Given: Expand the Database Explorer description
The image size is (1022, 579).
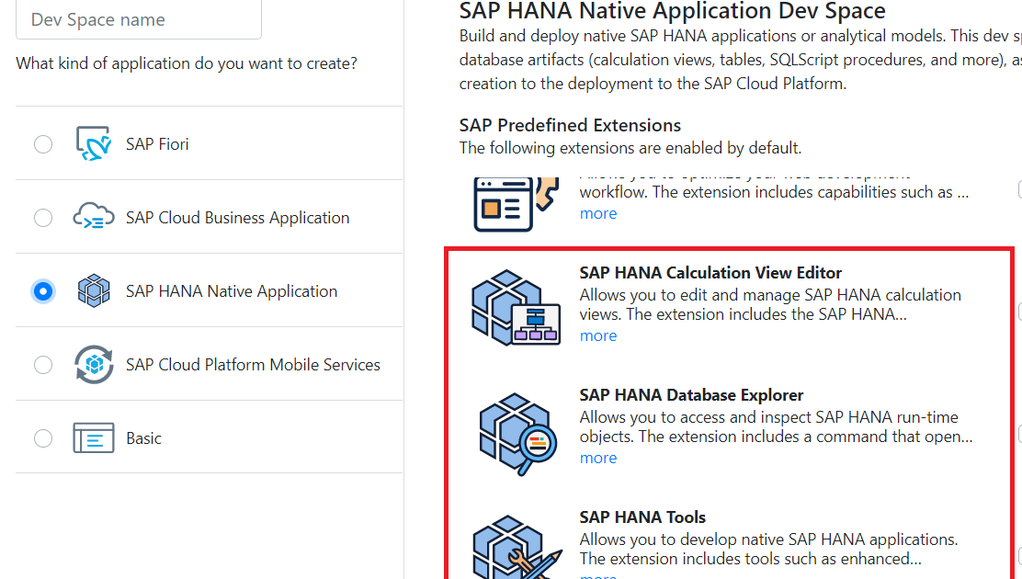Looking at the screenshot, I should coord(598,457).
